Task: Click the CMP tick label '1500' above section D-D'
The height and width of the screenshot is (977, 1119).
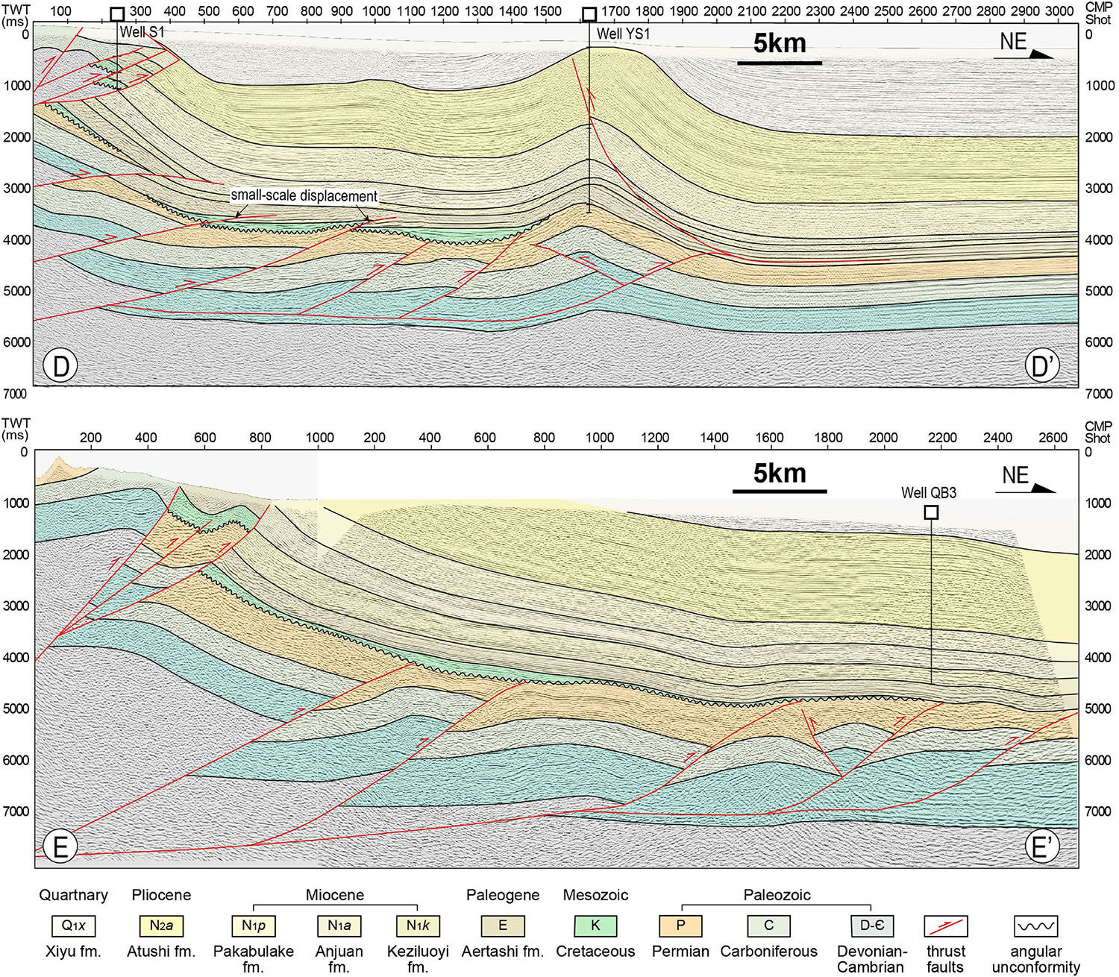Action: 547,12
